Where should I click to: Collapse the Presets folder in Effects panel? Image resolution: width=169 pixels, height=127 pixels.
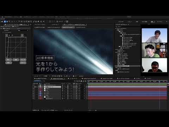(x=117, y=30)
